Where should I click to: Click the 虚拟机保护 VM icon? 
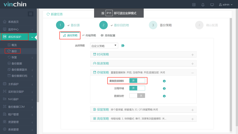4,37
